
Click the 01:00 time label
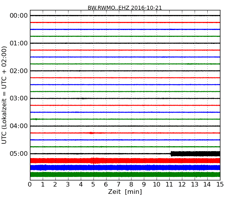pos(19,43)
